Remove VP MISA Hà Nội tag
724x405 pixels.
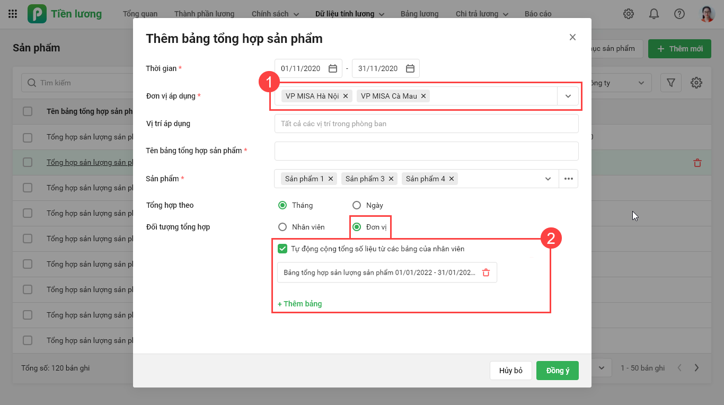pyautogui.click(x=346, y=96)
